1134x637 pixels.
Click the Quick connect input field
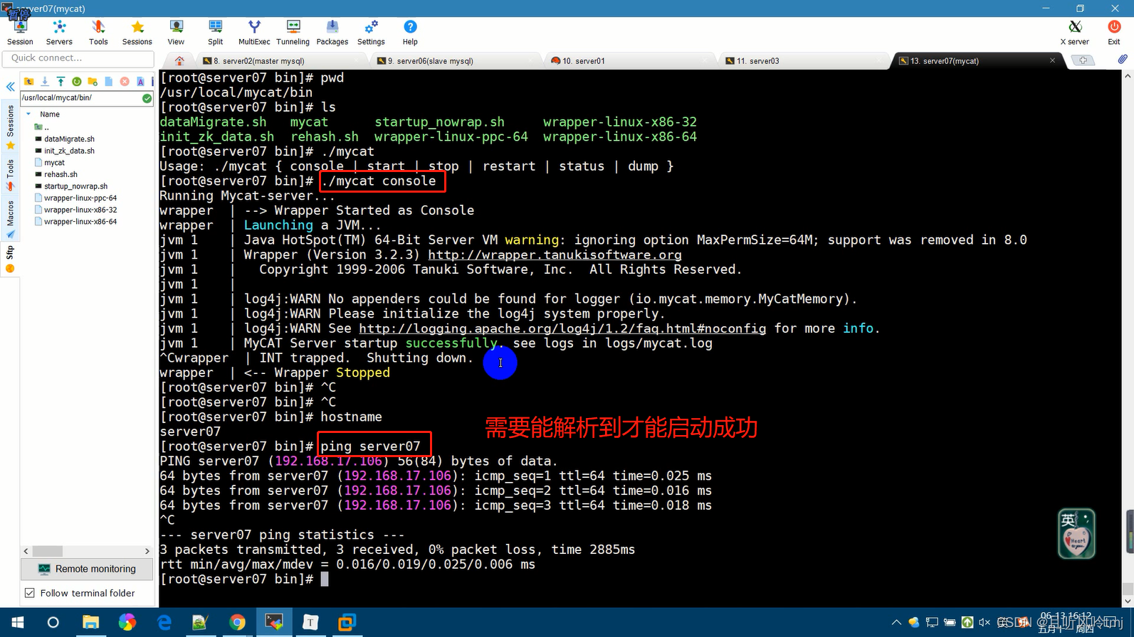coord(78,58)
